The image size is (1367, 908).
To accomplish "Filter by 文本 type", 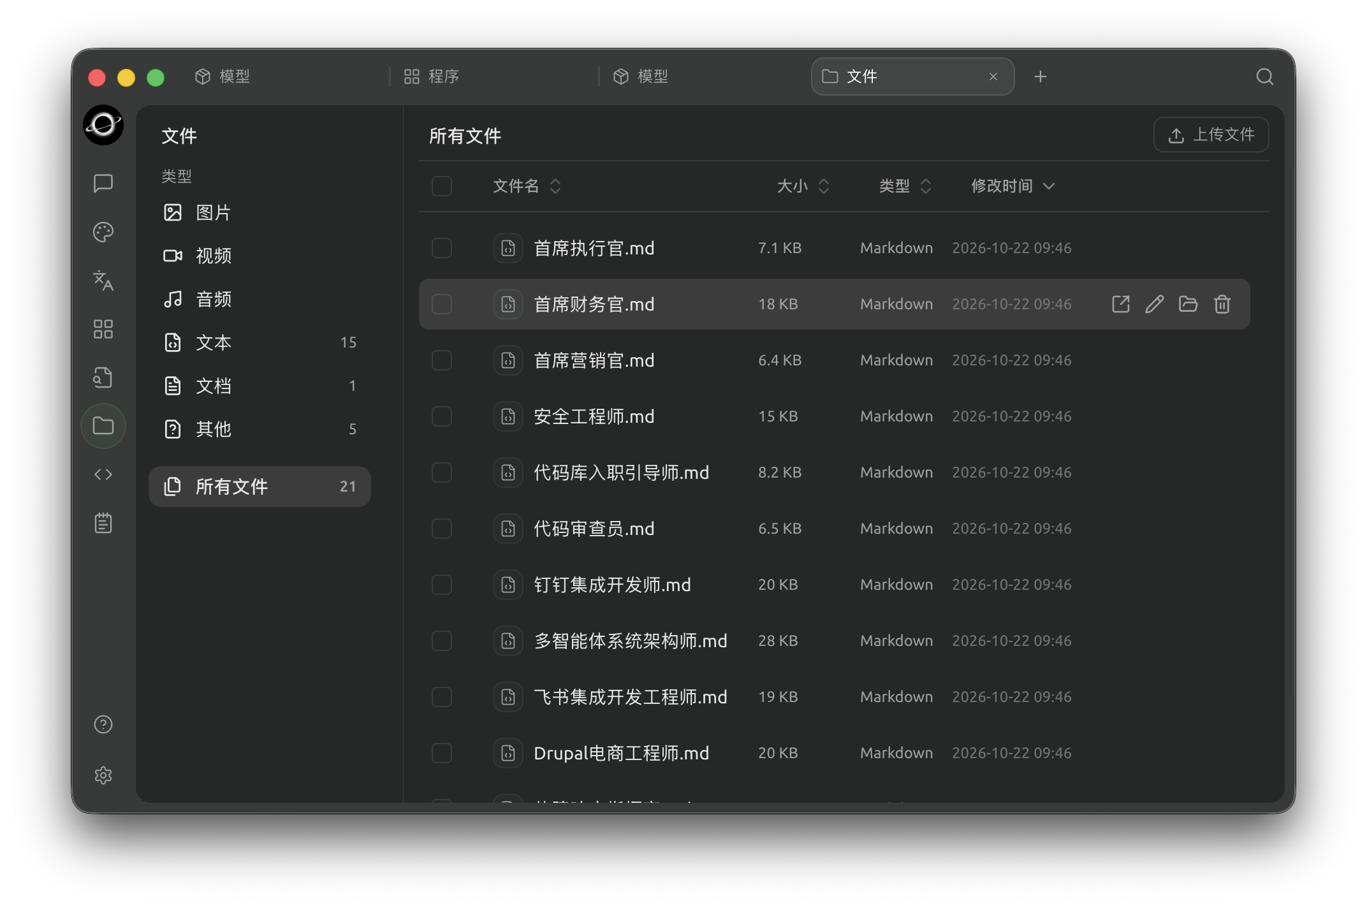I will (x=260, y=342).
